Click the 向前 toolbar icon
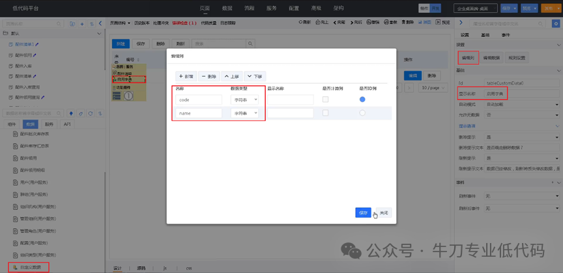This screenshot has height=273, width=563. 339,22
